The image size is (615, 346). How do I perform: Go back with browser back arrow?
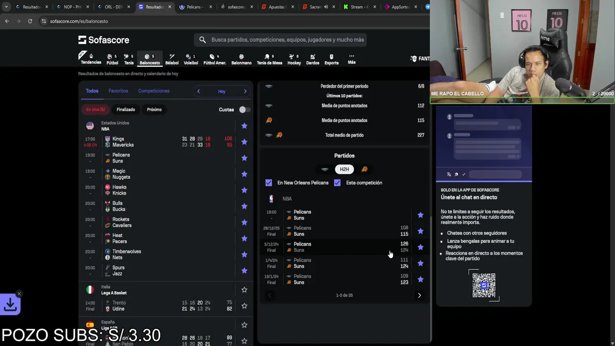pyautogui.click(x=7, y=21)
